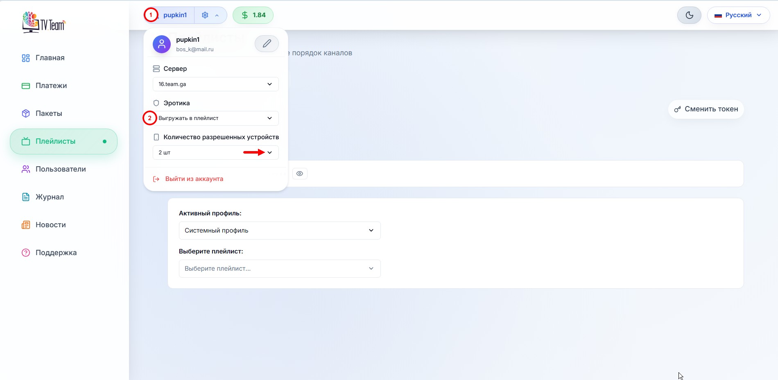
Task: Click the Выберите плейлист selection field
Action: coord(279,269)
